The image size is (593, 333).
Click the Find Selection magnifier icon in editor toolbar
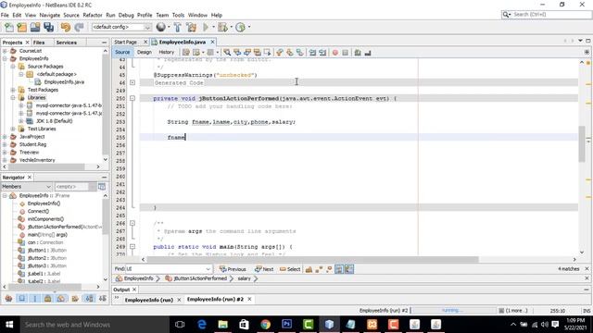click(x=227, y=53)
